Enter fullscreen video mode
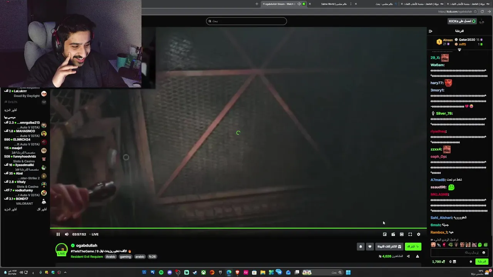493x277 pixels. pos(410,234)
